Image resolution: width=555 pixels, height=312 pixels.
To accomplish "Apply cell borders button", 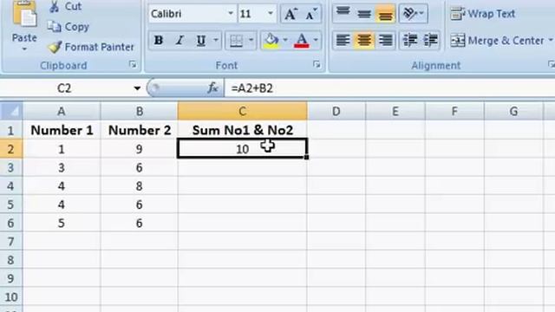I will pos(236,41).
